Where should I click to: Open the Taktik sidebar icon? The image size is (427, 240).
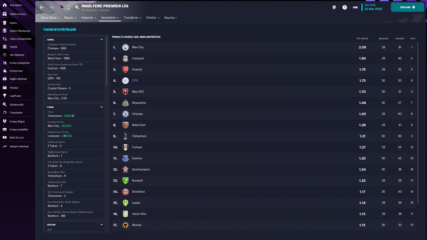click(x=5, y=47)
